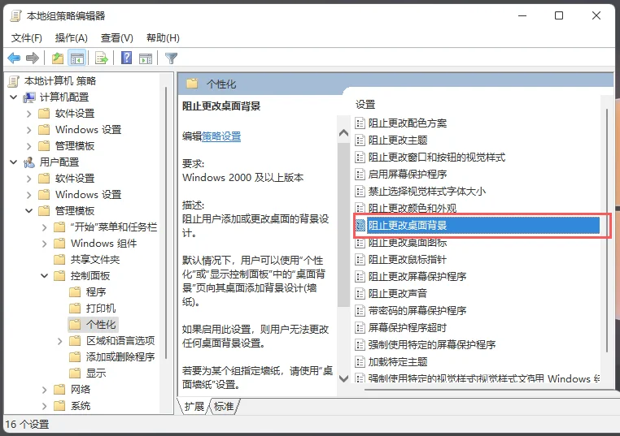
Task: Click description pane scroll-up arrow
Action: point(343,133)
